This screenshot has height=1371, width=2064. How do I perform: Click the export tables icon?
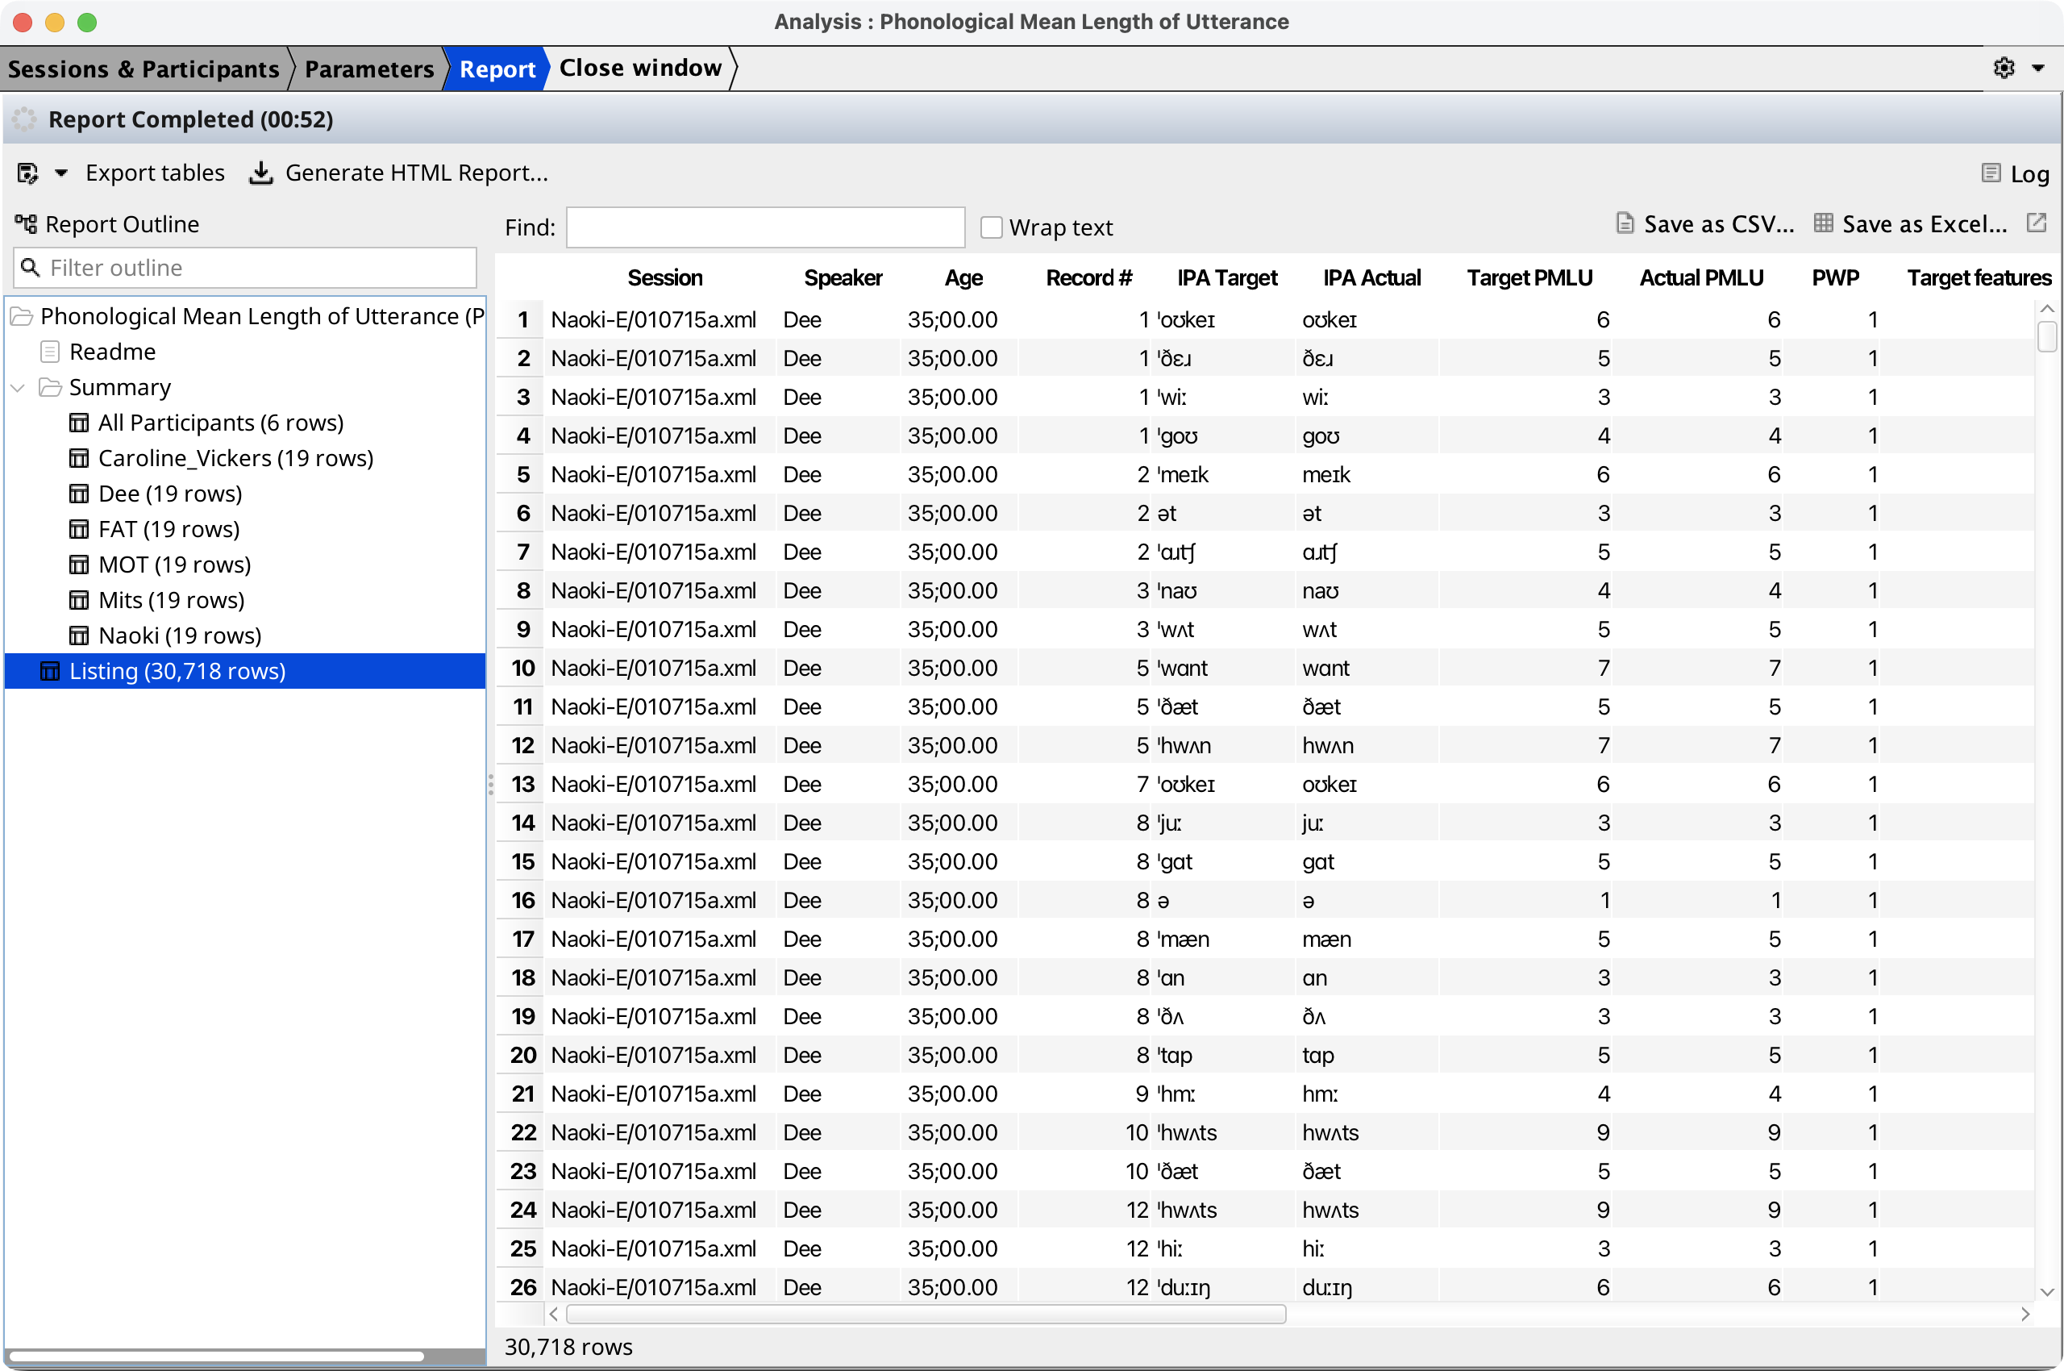pos(28,173)
